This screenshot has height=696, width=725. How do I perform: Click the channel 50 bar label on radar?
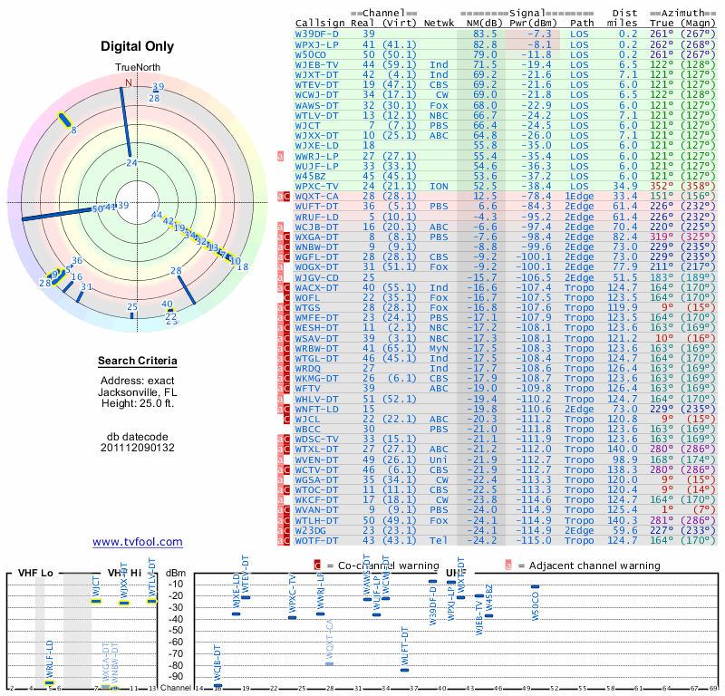[98, 209]
